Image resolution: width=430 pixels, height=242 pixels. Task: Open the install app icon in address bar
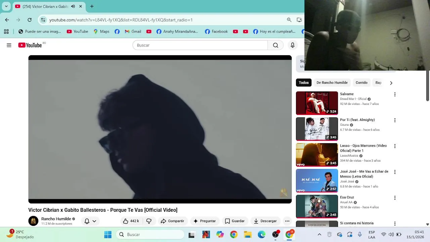pos(299,20)
